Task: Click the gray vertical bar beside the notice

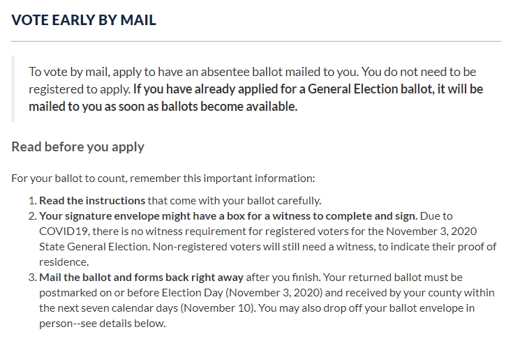Action: coord(13,89)
